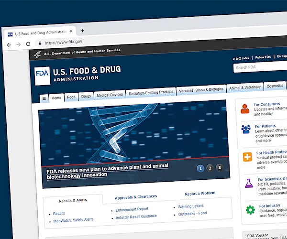Click the browser reload page icon

tap(28, 44)
